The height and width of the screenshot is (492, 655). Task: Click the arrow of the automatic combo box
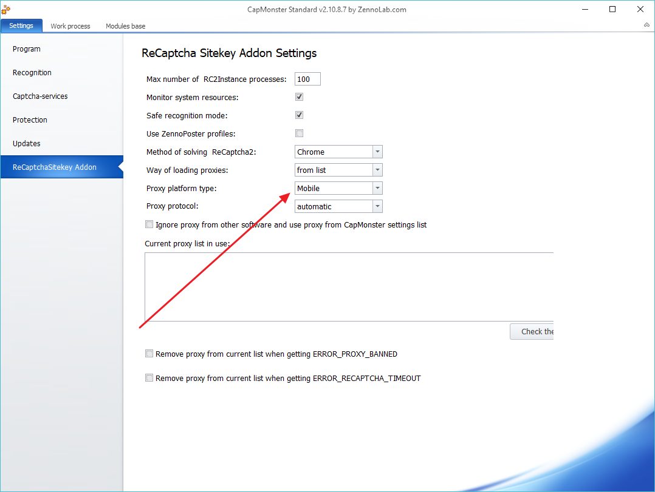[x=377, y=206]
